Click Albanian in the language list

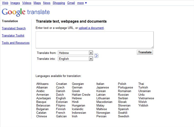click(42, 88)
